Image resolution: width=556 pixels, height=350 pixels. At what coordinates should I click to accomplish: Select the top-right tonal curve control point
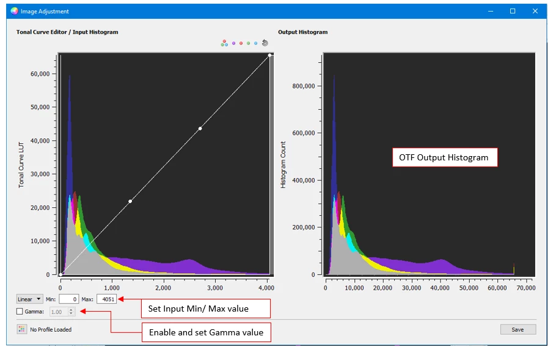(269, 55)
